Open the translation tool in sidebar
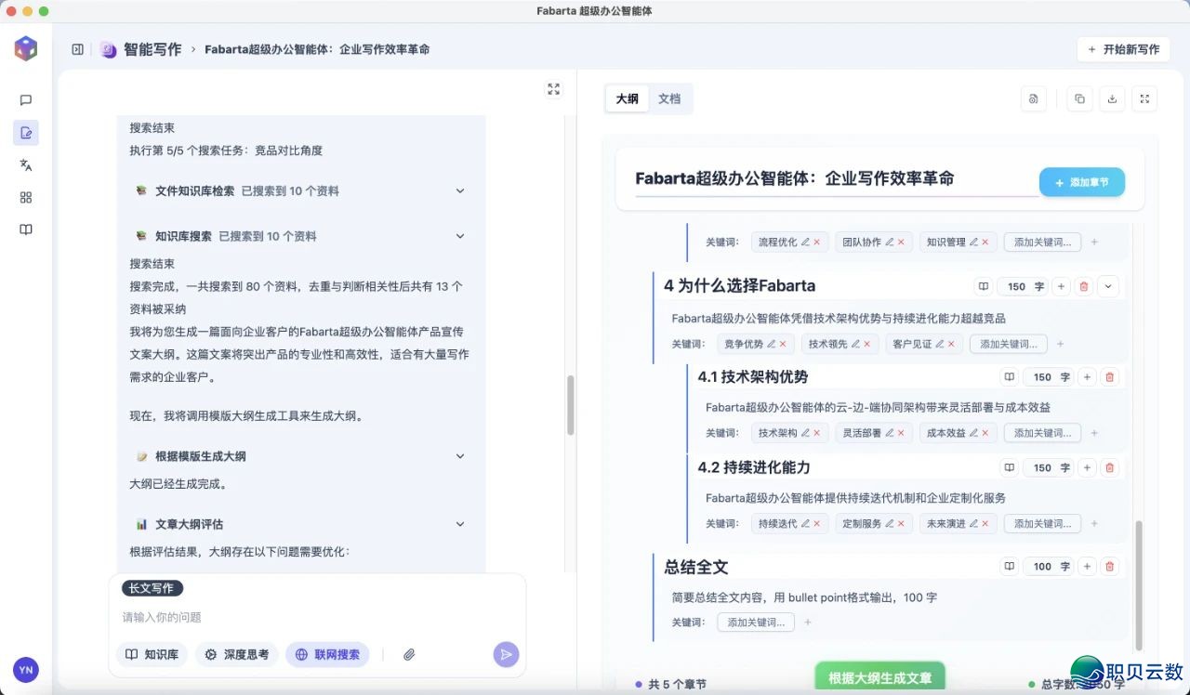The image size is (1190, 695). (x=26, y=164)
